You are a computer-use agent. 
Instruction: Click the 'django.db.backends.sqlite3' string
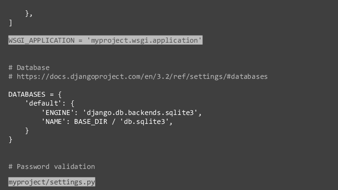click(x=140, y=113)
